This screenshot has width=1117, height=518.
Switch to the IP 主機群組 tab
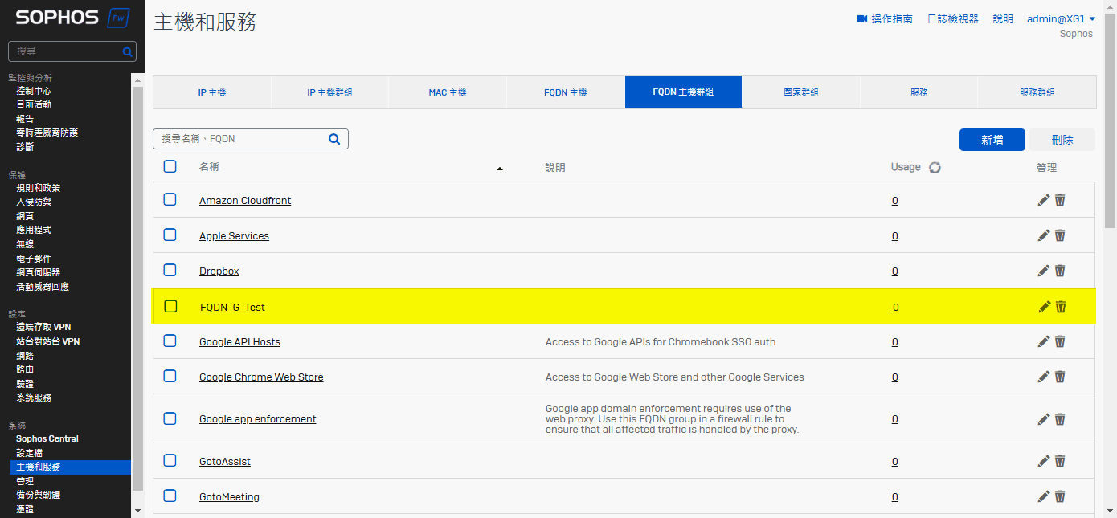[330, 92]
